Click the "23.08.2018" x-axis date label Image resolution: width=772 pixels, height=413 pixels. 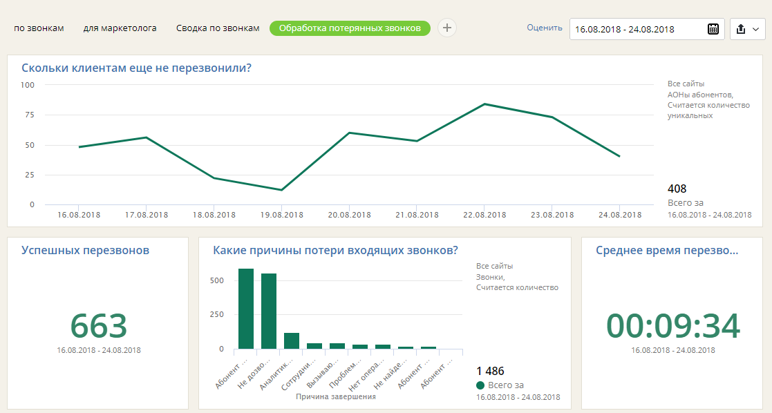(x=552, y=215)
